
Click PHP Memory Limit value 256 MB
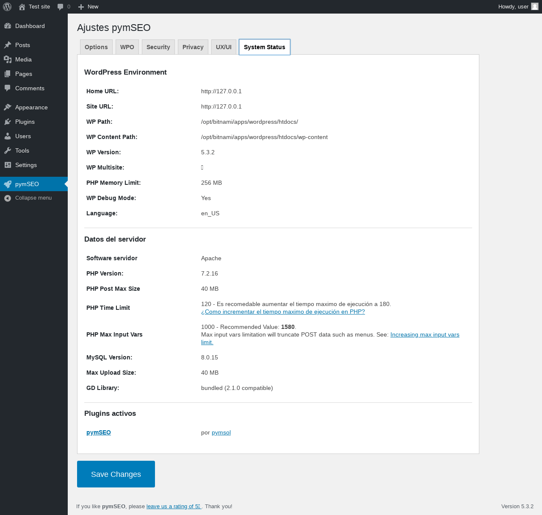click(211, 183)
